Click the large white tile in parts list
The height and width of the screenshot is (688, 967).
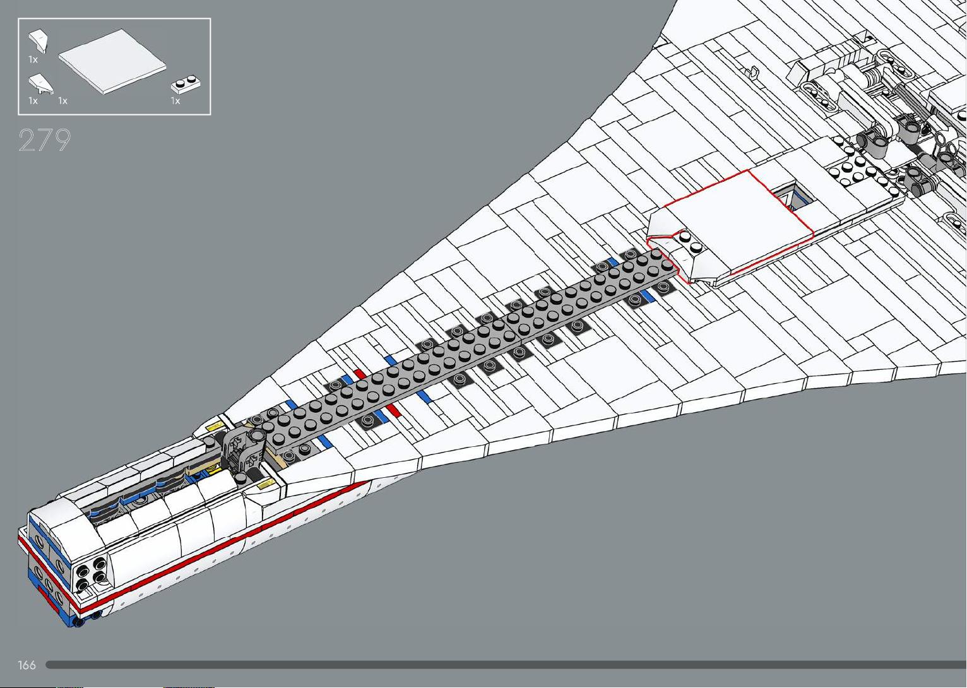[x=112, y=61]
